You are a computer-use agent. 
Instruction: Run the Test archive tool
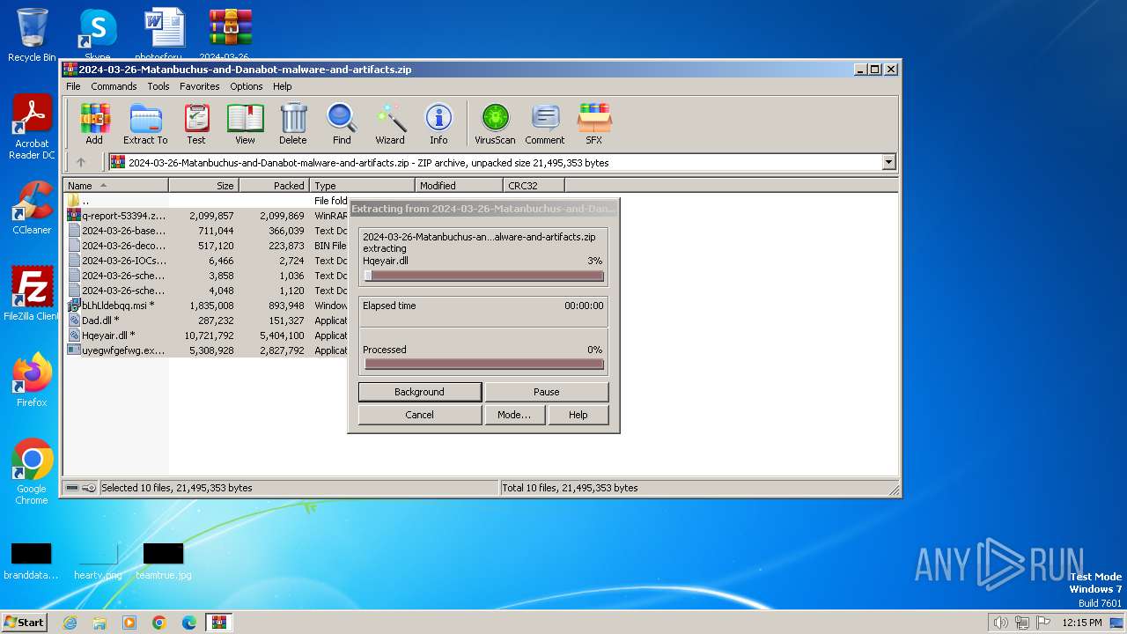(x=196, y=123)
